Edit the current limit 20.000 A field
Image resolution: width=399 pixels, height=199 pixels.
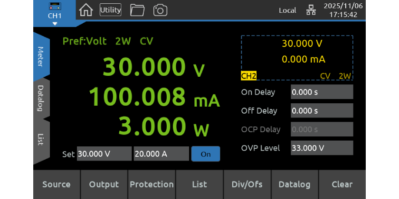pos(161,154)
